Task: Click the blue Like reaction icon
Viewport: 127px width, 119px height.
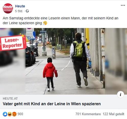Action: click(x=5, y=114)
